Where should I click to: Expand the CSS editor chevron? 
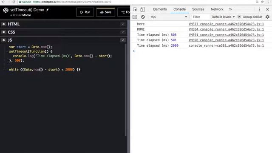[123, 32]
